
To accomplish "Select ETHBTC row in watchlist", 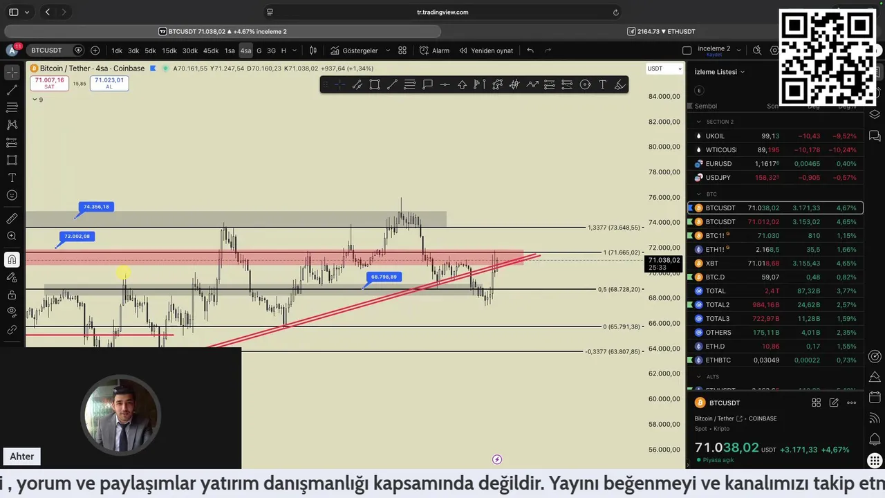I will [x=775, y=360].
